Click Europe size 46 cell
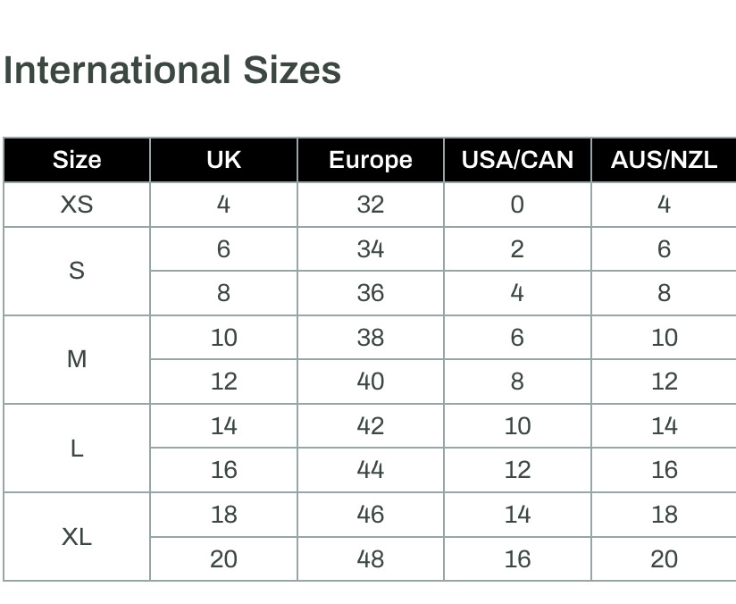This screenshot has width=736, height=604. pos(371,515)
